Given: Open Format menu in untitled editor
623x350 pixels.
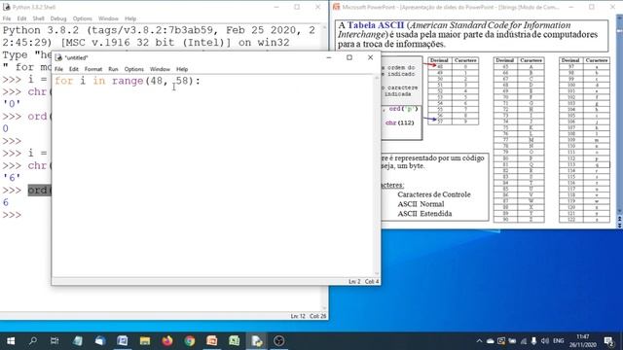Looking at the screenshot, I should pos(93,69).
